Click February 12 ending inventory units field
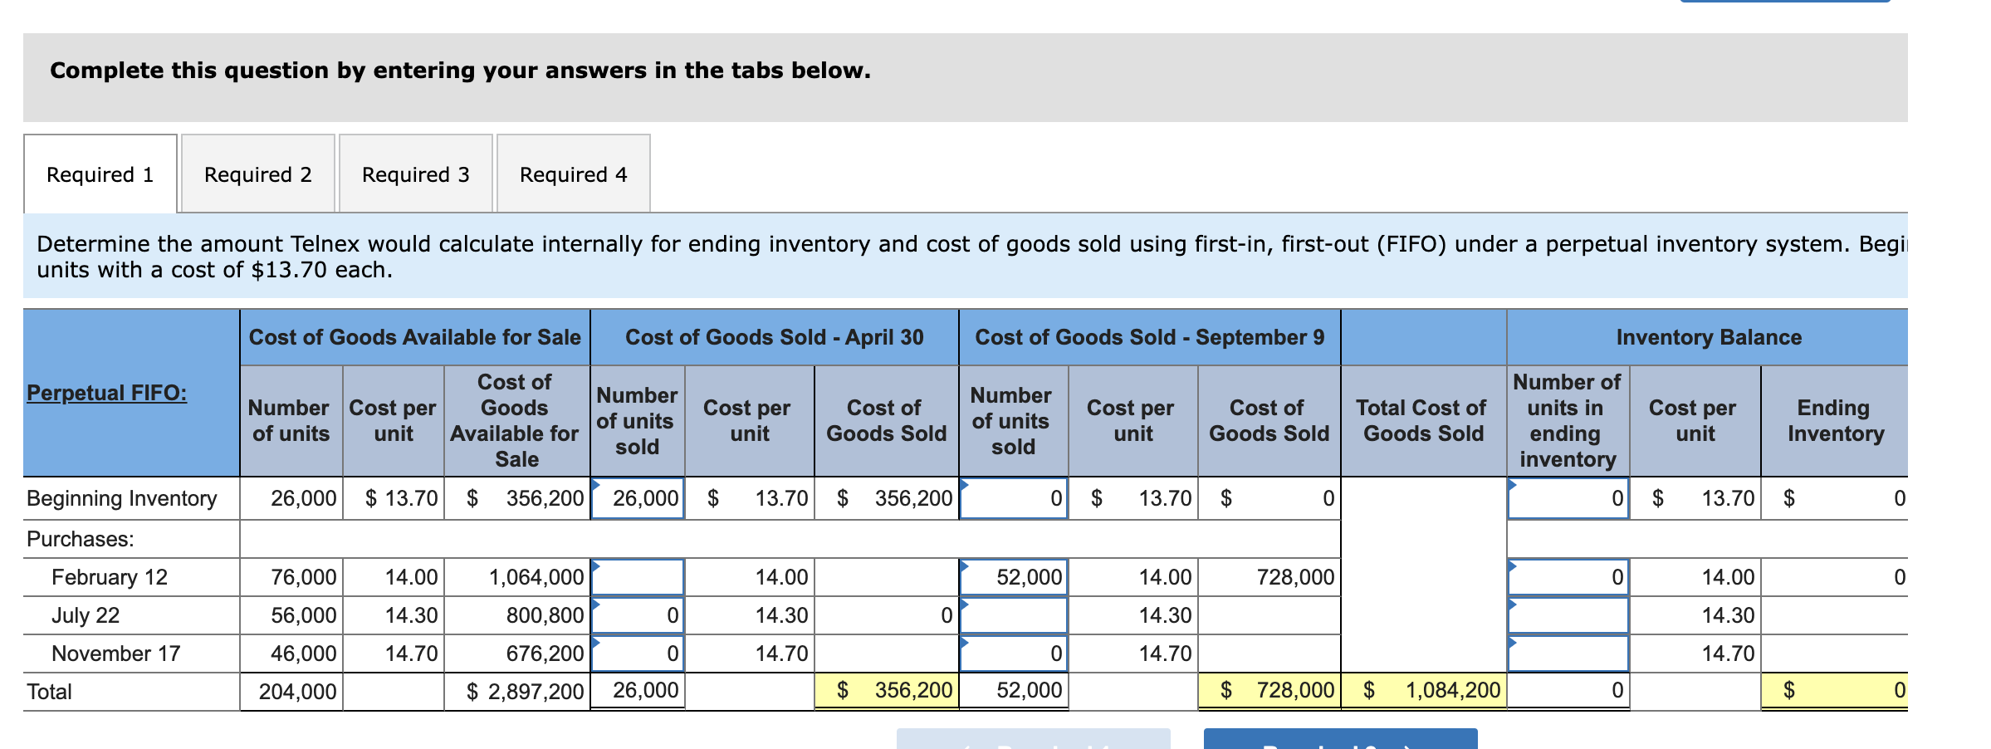This screenshot has height=749, width=1991. 1567,576
